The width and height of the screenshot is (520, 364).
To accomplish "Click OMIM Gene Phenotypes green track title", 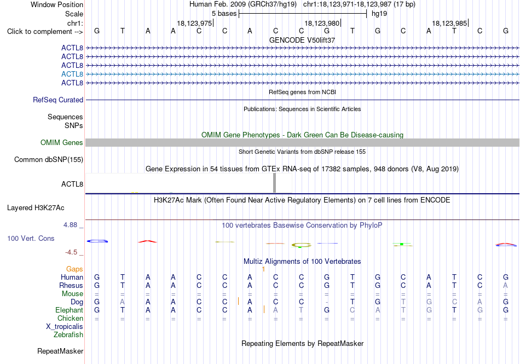I will (302, 135).
